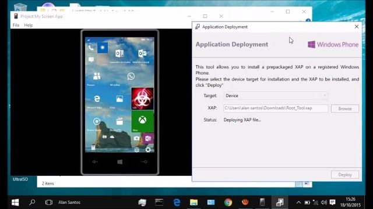This screenshot has height=209, width=373.
Task: Switch File Explorer to details view icon
Action: coord(300,183)
